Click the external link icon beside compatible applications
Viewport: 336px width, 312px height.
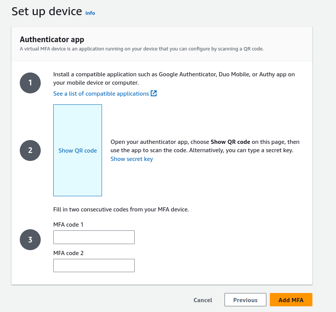[154, 93]
